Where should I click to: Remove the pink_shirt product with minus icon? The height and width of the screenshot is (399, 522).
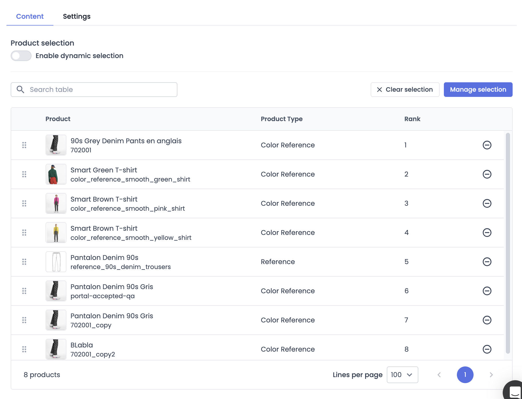[x=487, y=203]
